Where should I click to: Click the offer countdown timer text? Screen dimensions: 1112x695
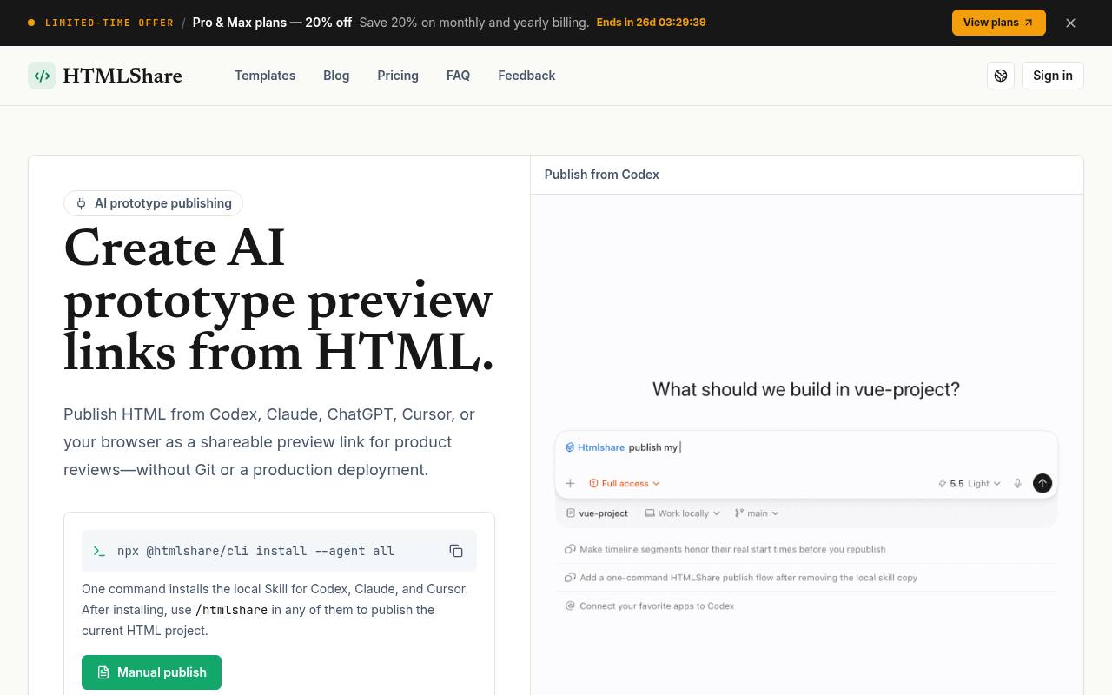tap(651, 23)
